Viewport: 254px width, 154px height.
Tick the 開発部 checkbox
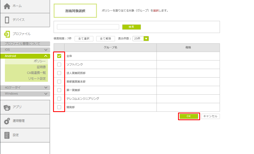coord(59,107)
